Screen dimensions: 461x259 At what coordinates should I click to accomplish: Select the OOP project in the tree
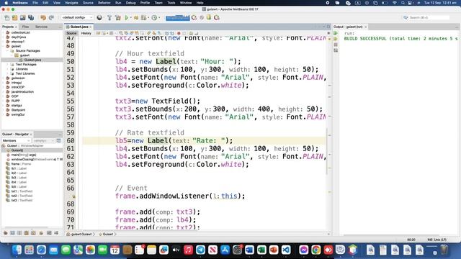pyautogui.click(x=14, y=96)
